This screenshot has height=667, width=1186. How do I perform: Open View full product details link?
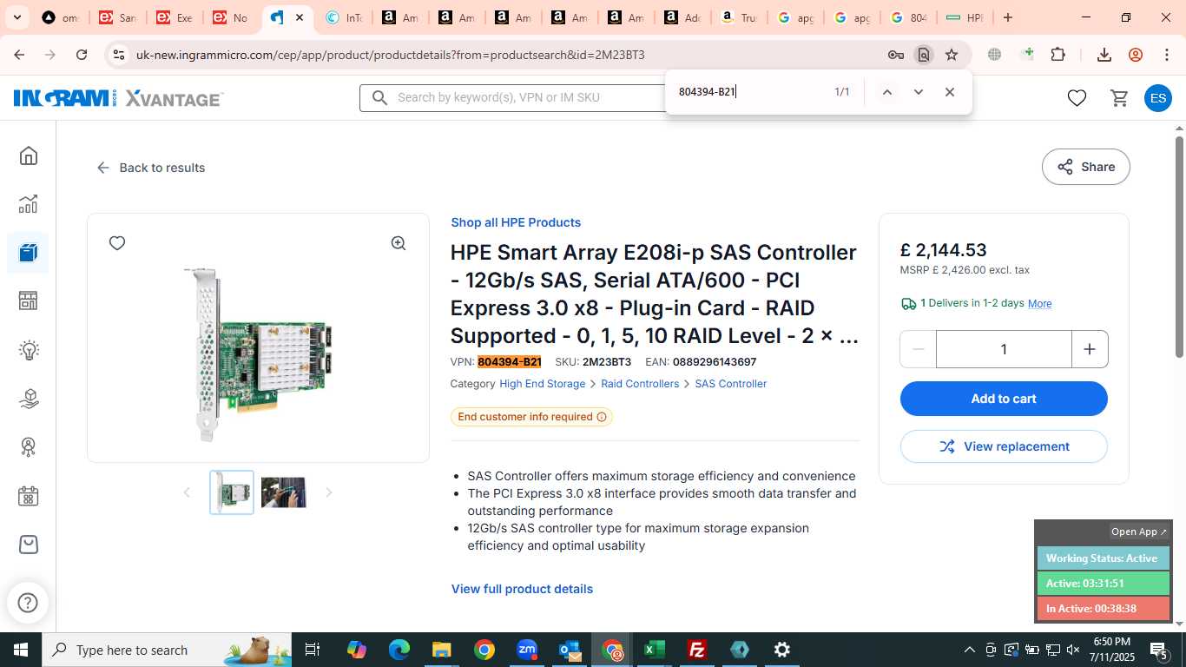pos(522,589)
